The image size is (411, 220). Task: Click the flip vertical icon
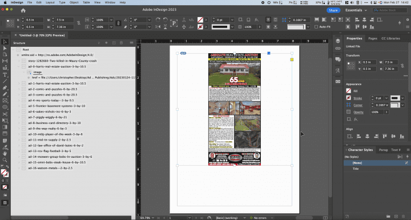(166, 27)
